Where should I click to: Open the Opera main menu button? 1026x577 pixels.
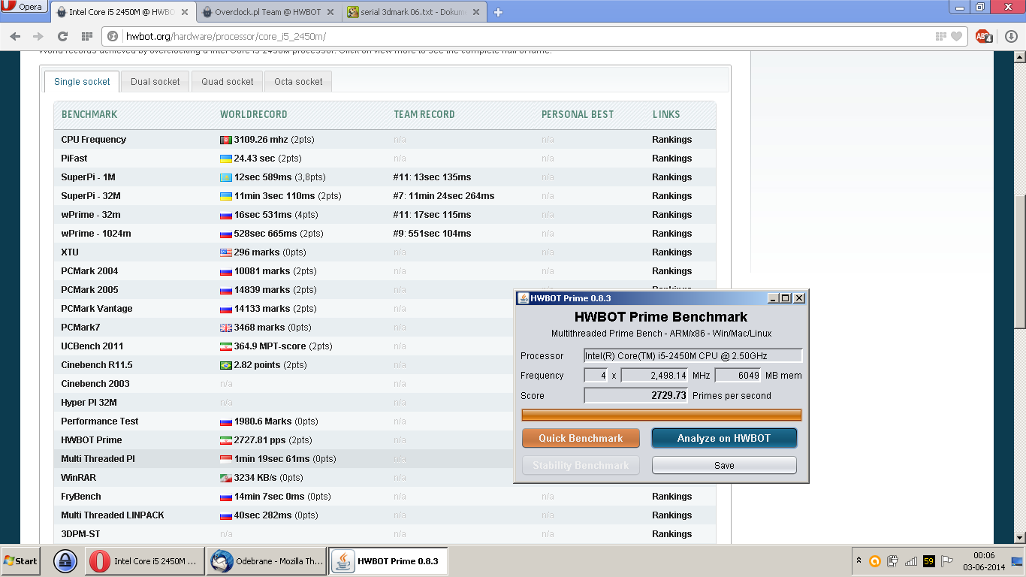pyautogui.click(x=23, y=7)
